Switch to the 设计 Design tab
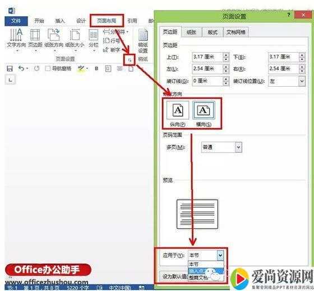Image resolution: width=314 pixels, height=291 pixels. coord(81,21)
